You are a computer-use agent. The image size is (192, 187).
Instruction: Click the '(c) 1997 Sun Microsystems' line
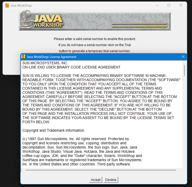click(x=76, y=139)
